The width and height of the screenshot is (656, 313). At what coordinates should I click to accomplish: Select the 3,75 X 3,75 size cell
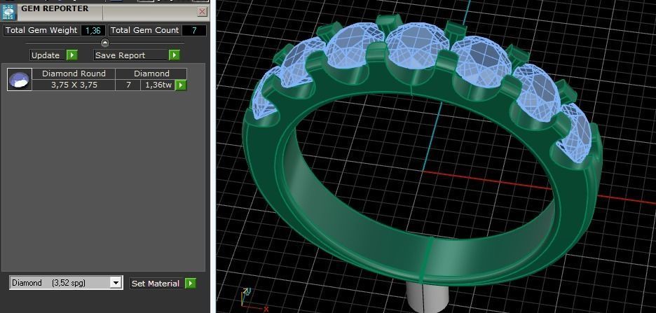coord(74,85)
